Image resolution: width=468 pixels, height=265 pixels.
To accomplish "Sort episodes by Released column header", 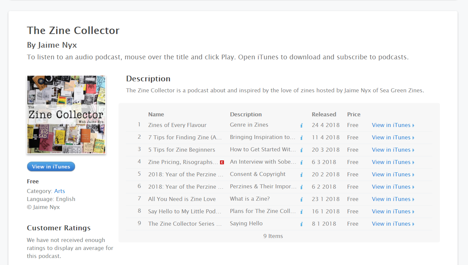I will [x=324, y=114].
